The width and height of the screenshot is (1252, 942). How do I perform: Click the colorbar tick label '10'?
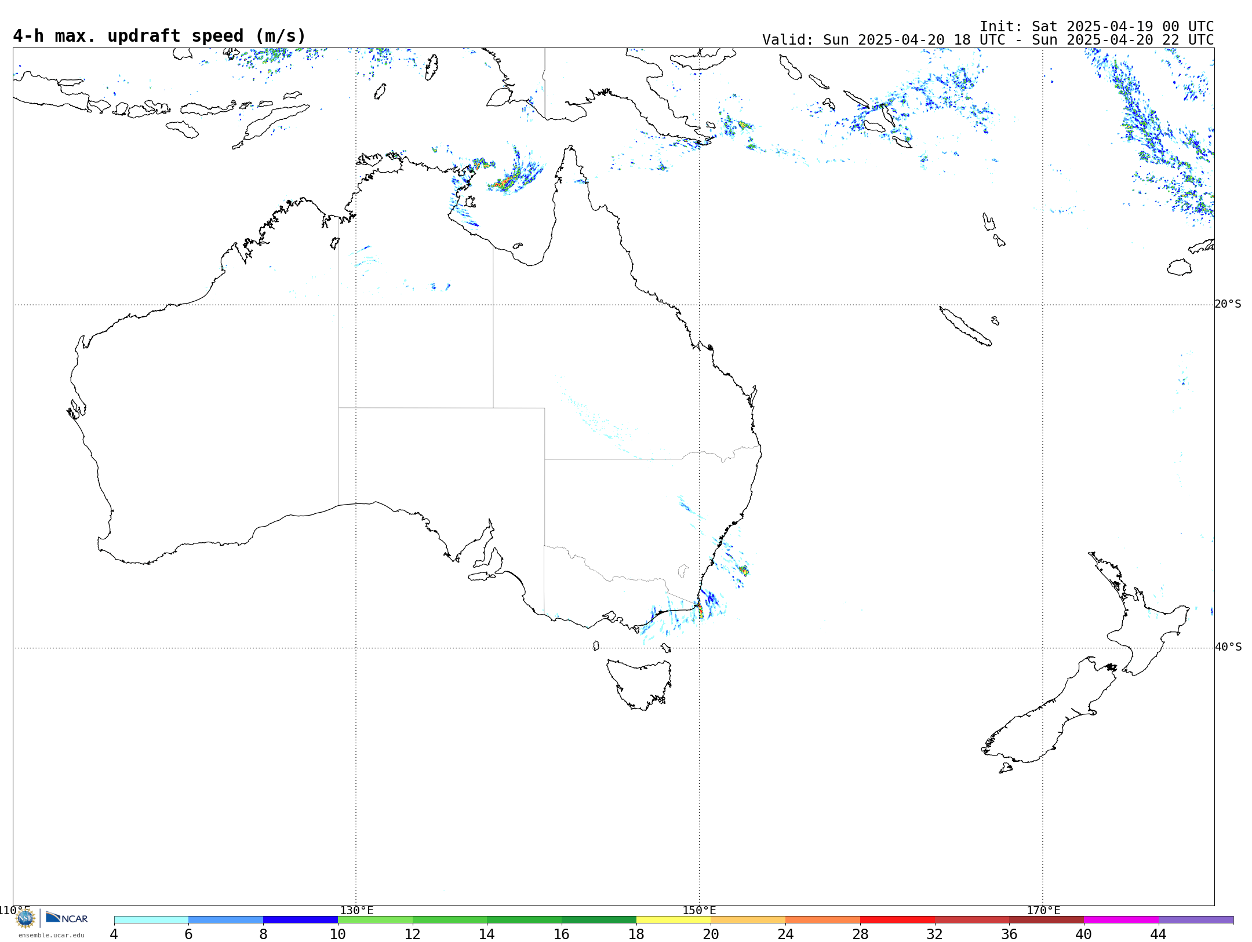coord(338,934)
